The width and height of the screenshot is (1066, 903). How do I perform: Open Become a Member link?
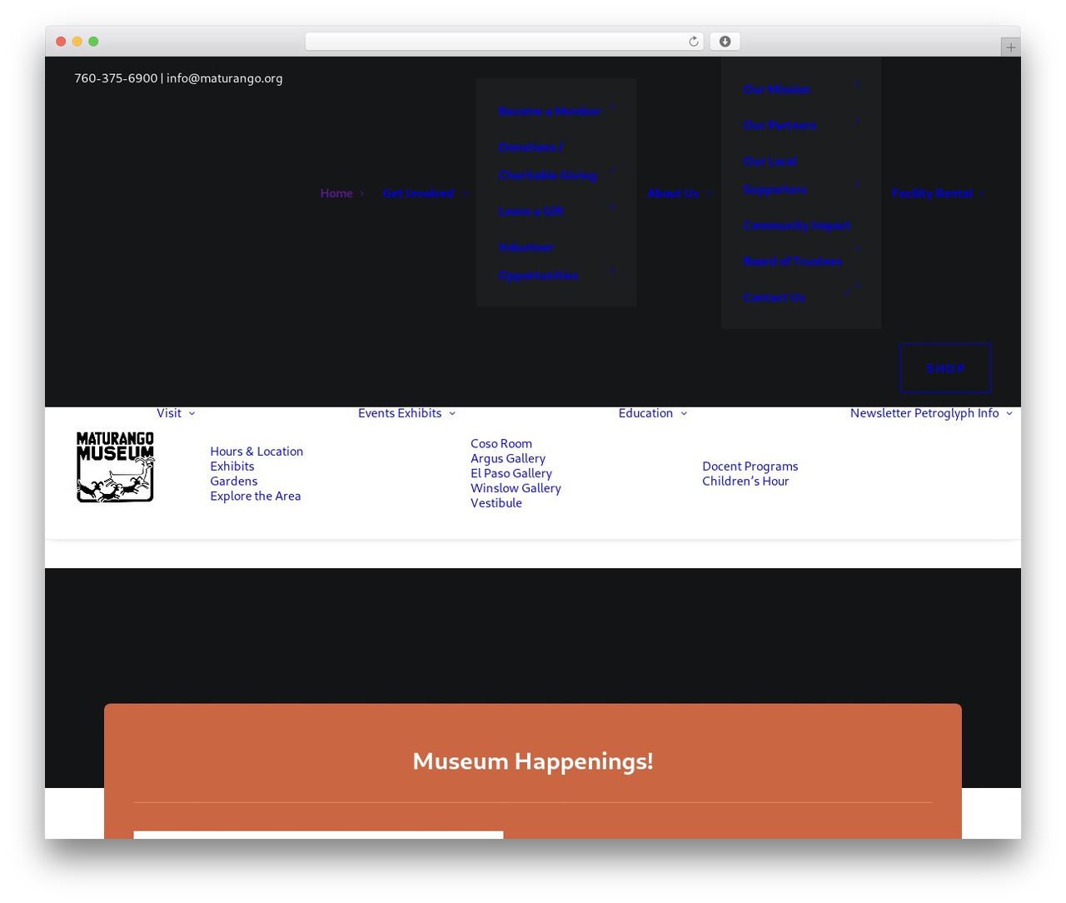(550, 111)
